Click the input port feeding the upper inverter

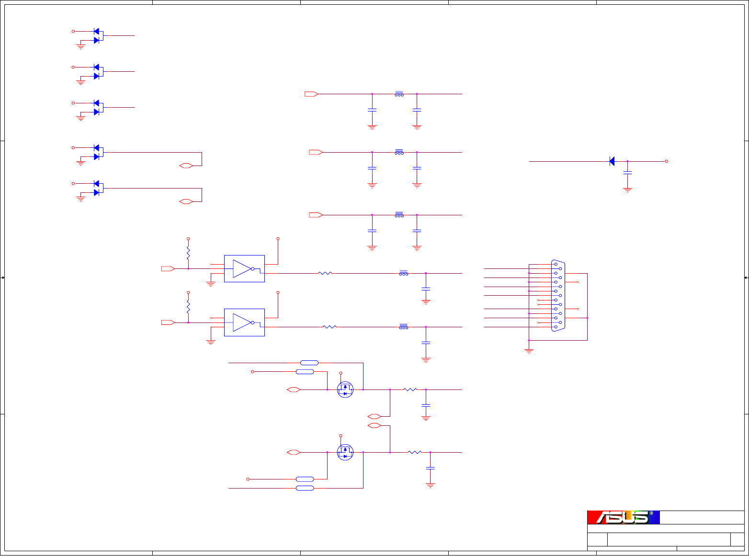[x=168, y=268]
